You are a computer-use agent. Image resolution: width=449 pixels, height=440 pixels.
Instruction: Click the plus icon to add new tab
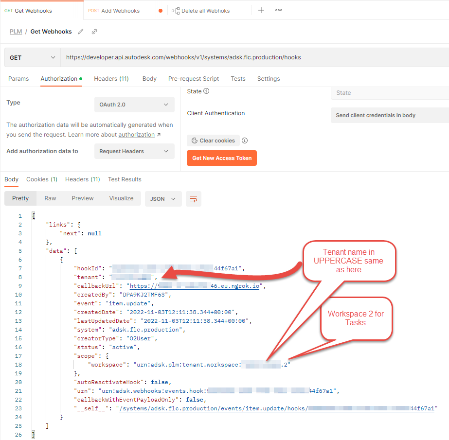tap(261, 10)
